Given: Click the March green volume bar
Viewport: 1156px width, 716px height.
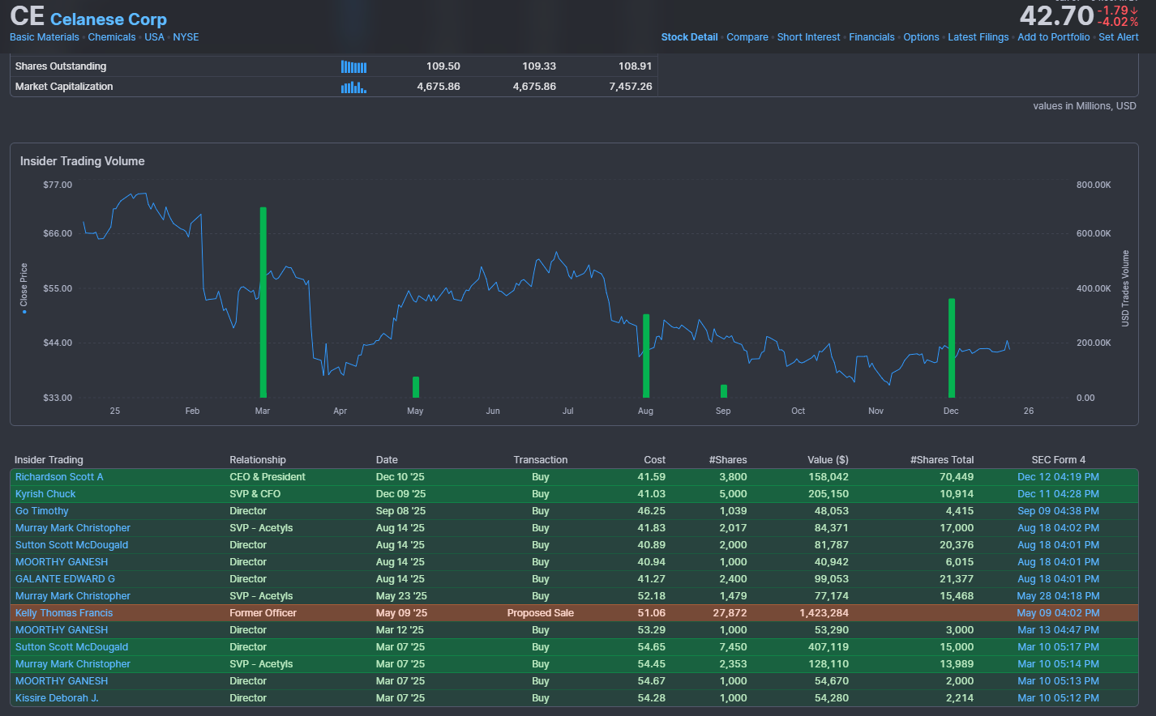Looking at the screenshot, I should pyautogui.click(x=263, y=302).
